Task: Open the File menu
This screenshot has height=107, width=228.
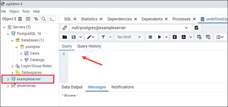Action: (3, 11)
